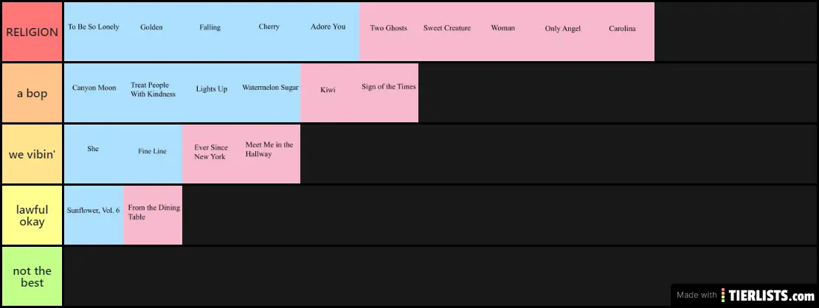
Task: Open the TIERLISTS.com watermark link
Action: point(744,295)
